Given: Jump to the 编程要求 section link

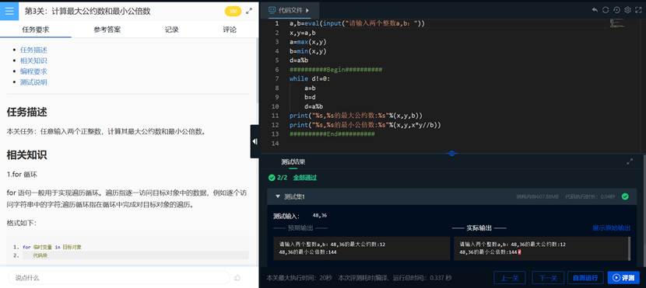Looking at the screenshot, I should pyautogui.click(x=33, y=71).
